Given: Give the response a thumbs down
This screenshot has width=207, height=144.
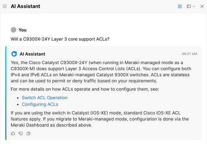Looking at the screenshot, I should pos(21,133).
